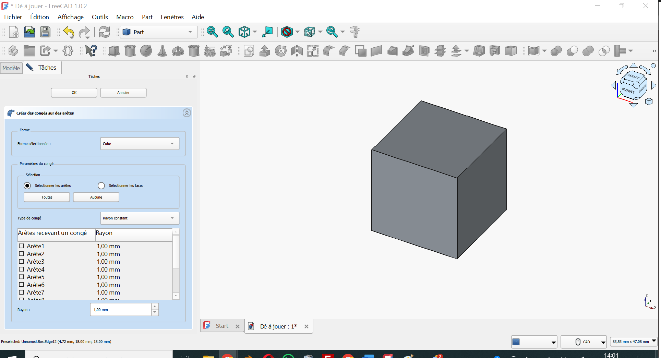Open the Macro menu
Viewport: 661px width, 358px height.
[x=125, y=17]
